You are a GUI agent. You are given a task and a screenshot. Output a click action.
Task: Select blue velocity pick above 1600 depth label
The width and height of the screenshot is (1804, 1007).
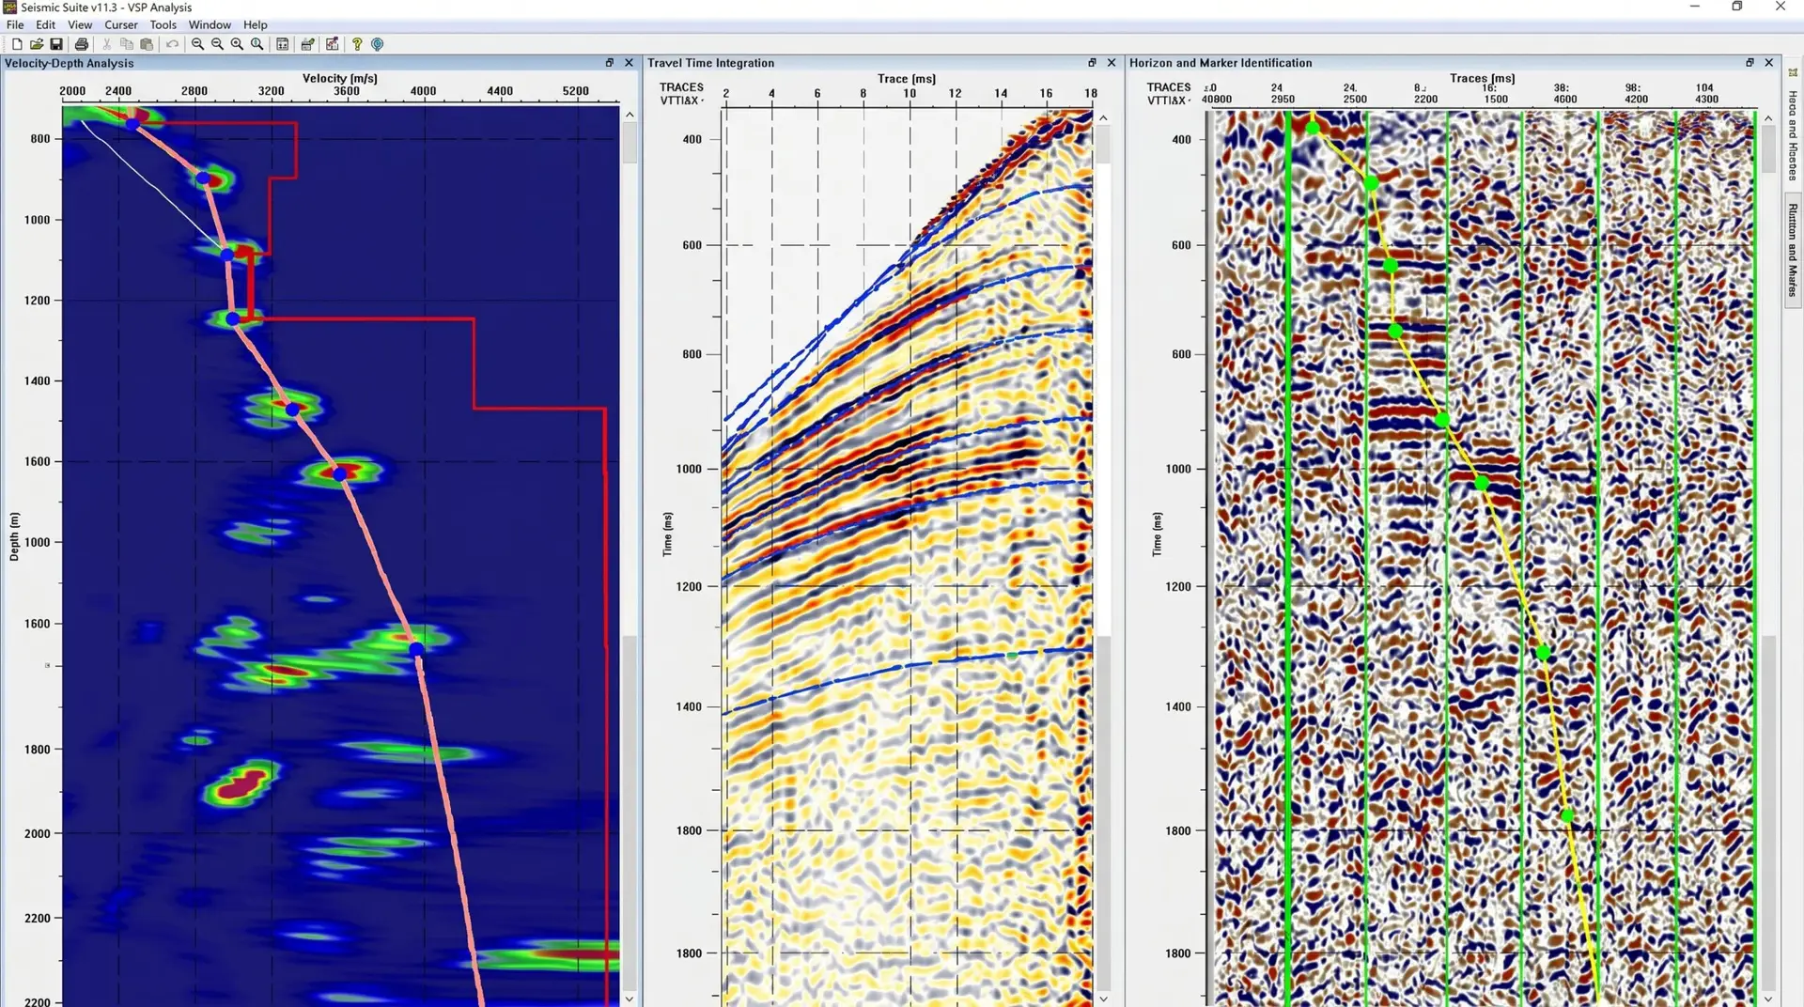[340, 474]
